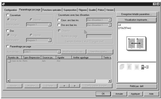Image resolution: width=161 pixels, height=99 pixels.
Task: Click the title bar help question mark
Action: (x=154, y=4)
